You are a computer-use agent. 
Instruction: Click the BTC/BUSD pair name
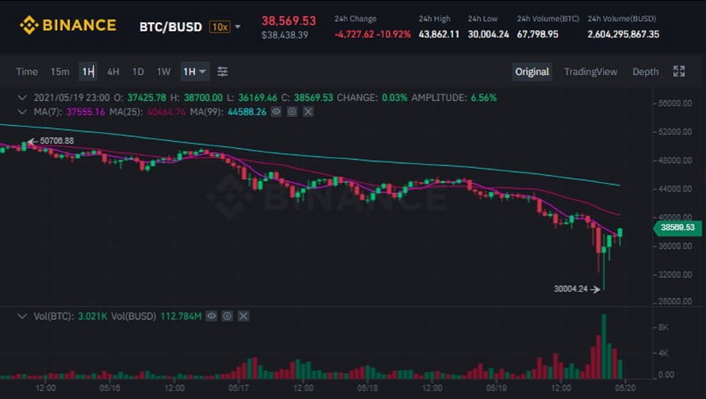(x=171, y=27)
